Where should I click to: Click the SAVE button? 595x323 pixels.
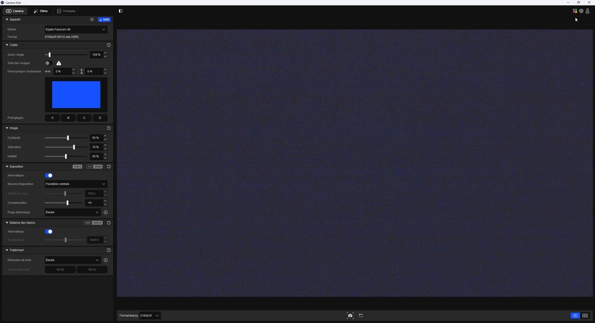[x=104, y=20]
